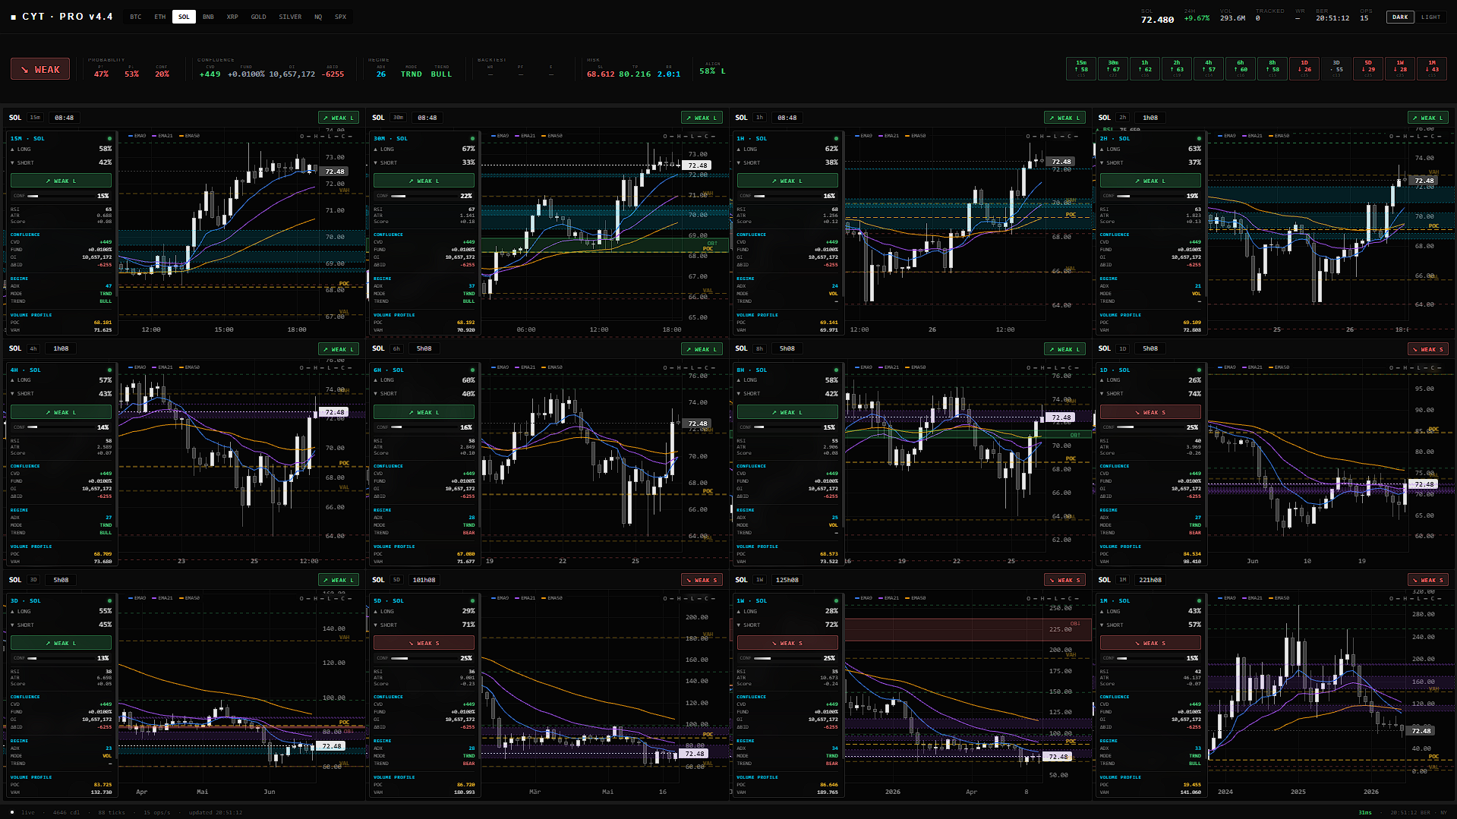Image resolution: width=1457 pixels, height=819 pixels.
Task: Toggle EMA21 legend in 15m chart
Action: coord(162,136)
